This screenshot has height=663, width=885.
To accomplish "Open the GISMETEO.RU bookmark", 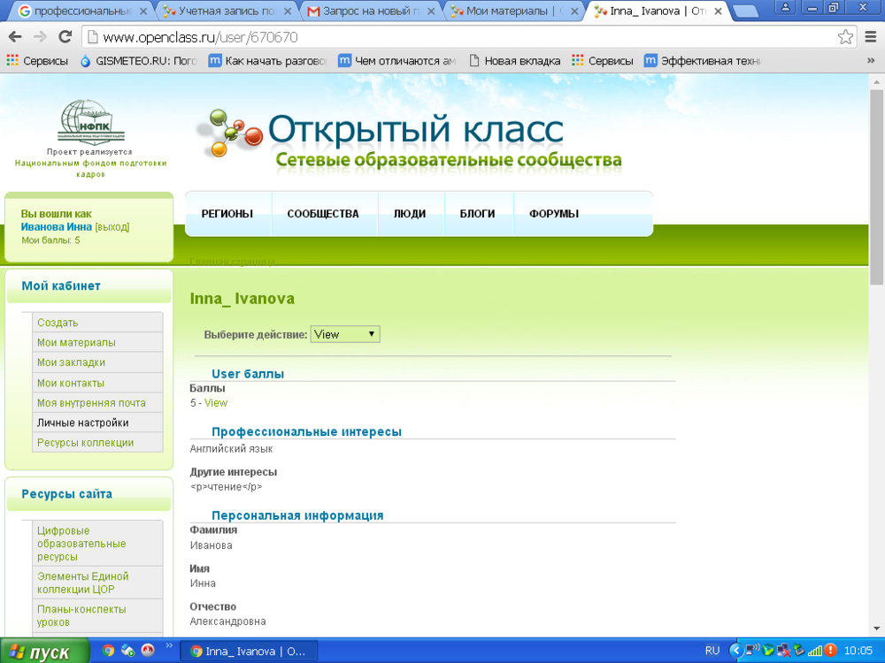I will click(138, 61).
